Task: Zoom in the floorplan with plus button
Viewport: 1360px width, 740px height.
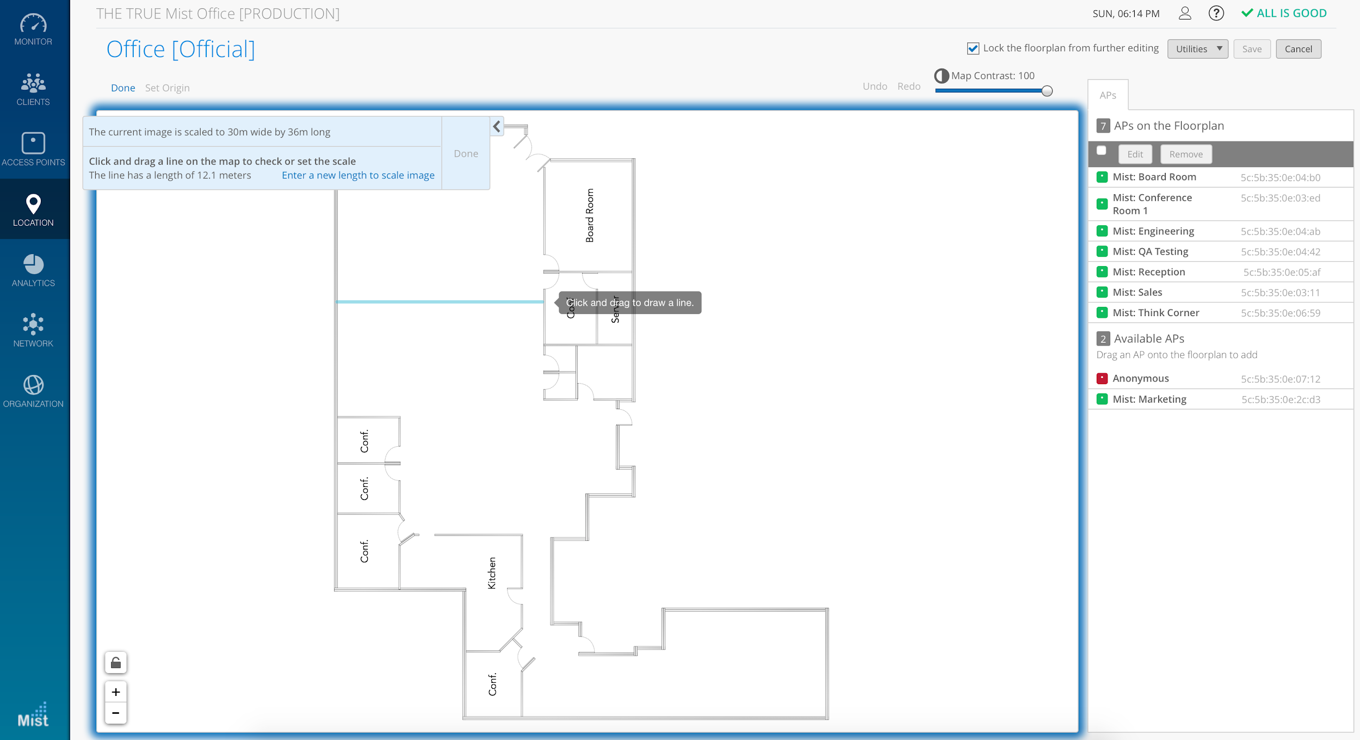Action: coord(116,692)
